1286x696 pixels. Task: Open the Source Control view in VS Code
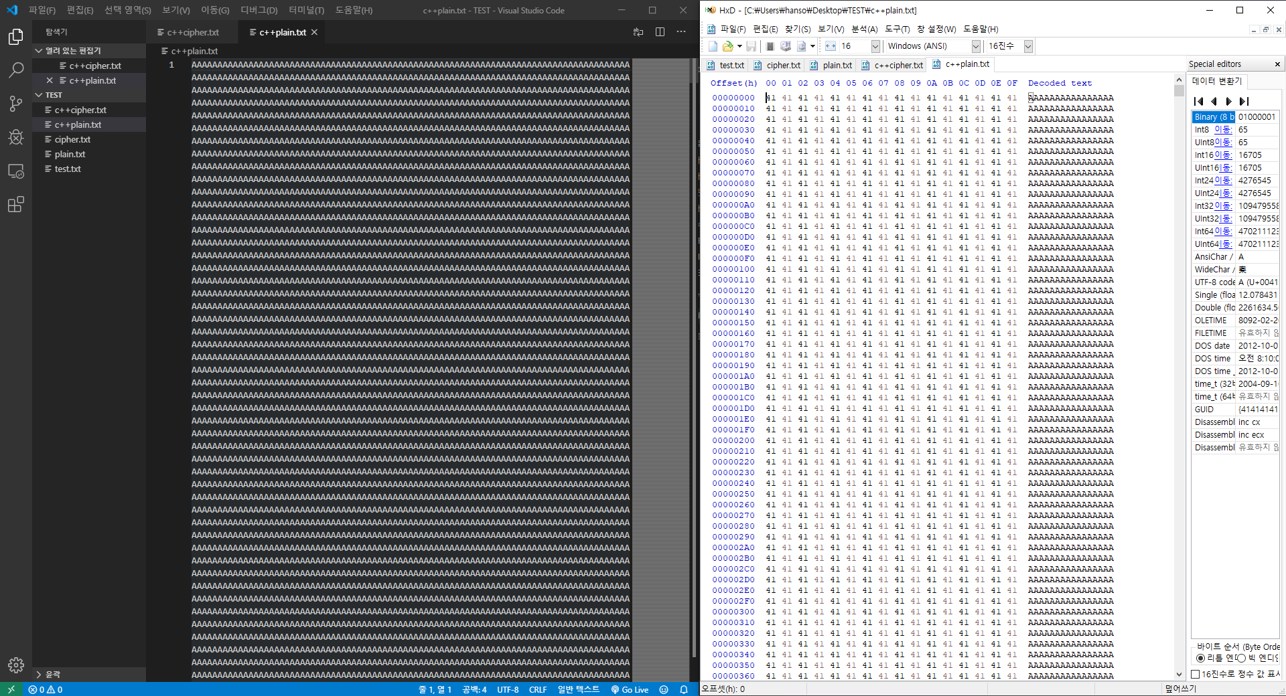pyautogui.click(x=16, y=103)
